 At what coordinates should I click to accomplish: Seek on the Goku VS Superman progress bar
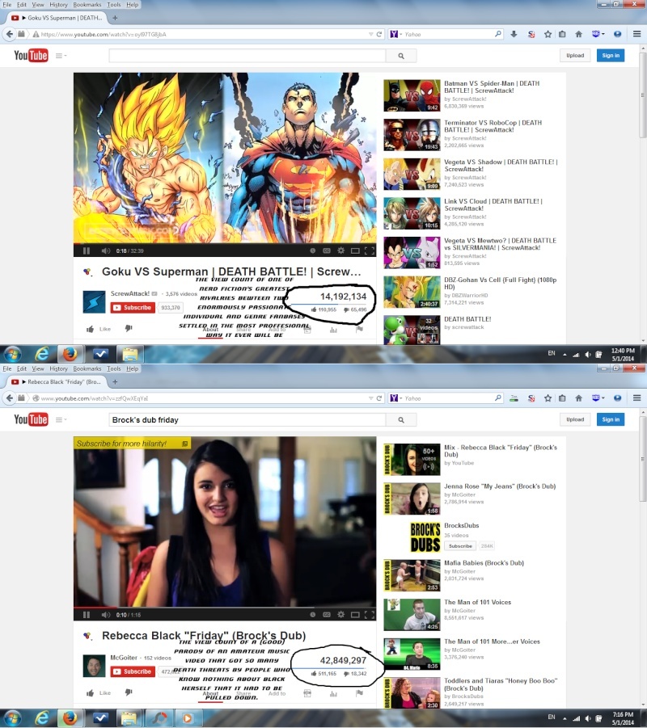pos(225,243)
